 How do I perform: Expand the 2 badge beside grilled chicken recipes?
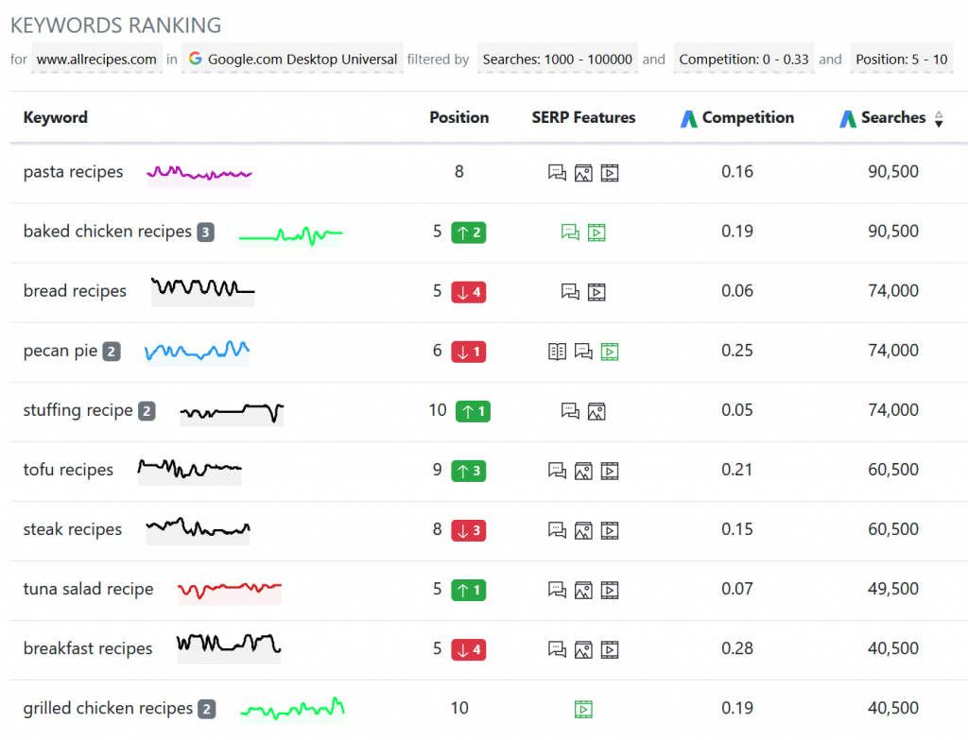pos(207,710)
